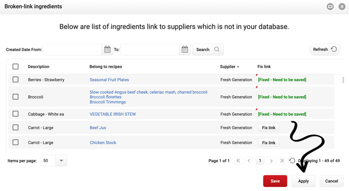Sort by the Supplier column arrow
The height and width of the screenshot is (191, 349).
[x=238, y=67]
